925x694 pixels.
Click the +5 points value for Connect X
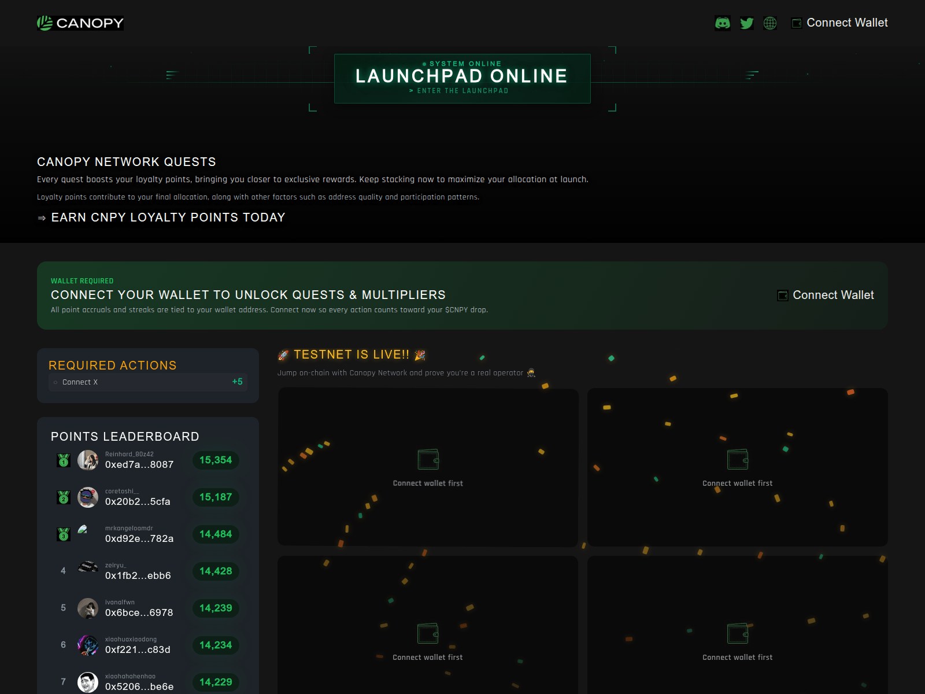237,382
